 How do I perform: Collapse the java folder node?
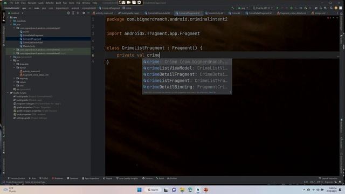pos(11,24)
